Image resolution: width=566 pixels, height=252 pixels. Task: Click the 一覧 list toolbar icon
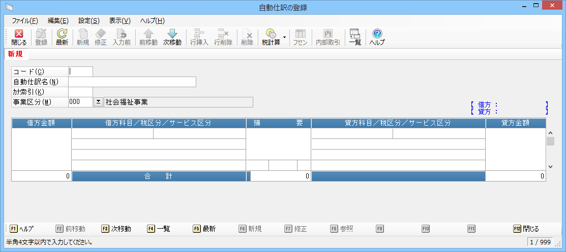point(354,38)
